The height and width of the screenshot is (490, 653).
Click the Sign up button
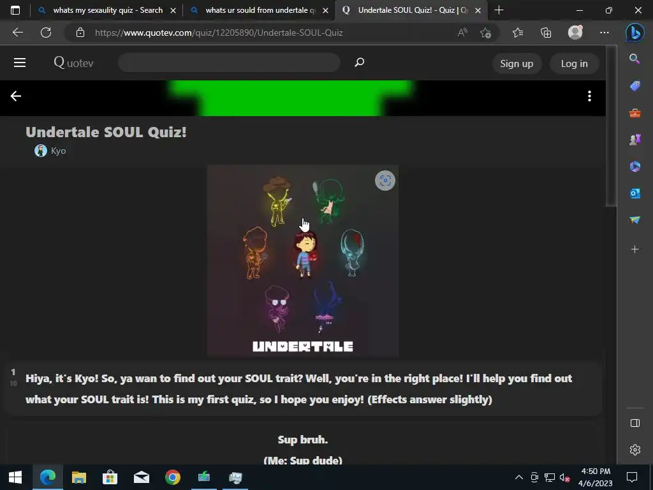point(517,63)
